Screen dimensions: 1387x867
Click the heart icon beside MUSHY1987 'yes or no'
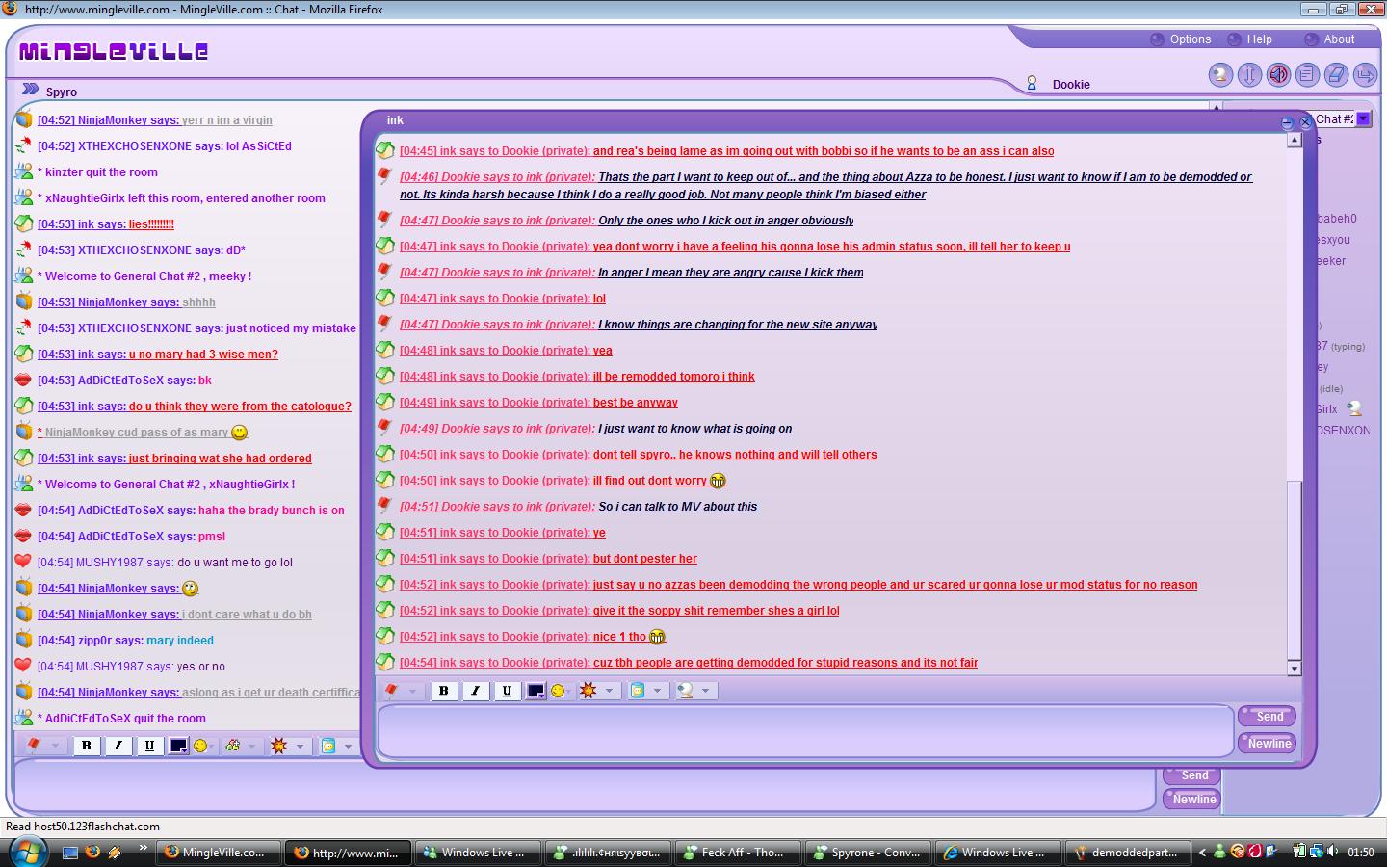(23, 666)
